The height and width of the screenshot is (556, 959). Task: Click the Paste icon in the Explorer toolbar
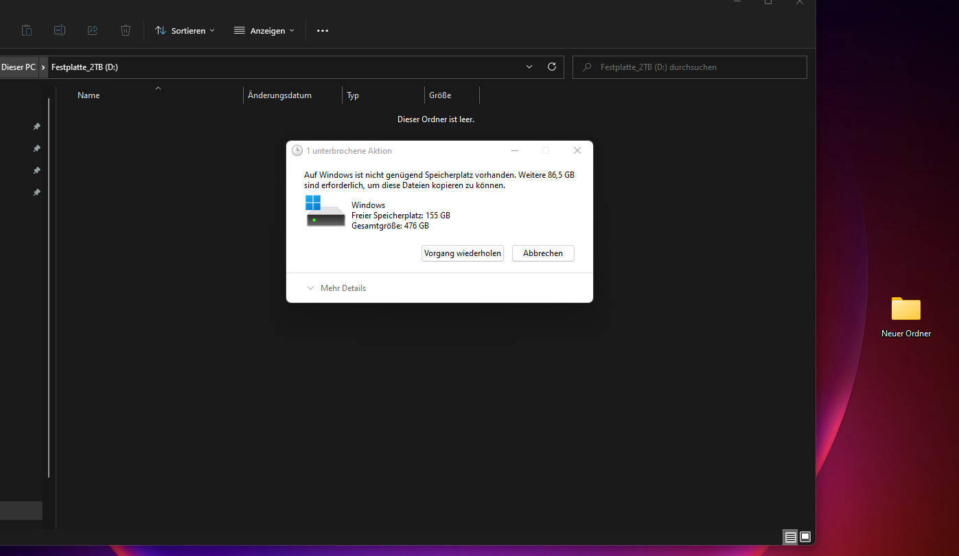[27, 30]
